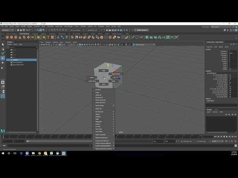Create a polygon plane from shelf
This screenshot has width=238, height=178.
(28, 37)
